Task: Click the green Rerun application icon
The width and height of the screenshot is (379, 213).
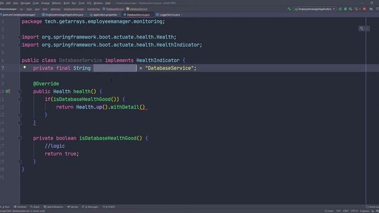Action: tap(340, 9)
